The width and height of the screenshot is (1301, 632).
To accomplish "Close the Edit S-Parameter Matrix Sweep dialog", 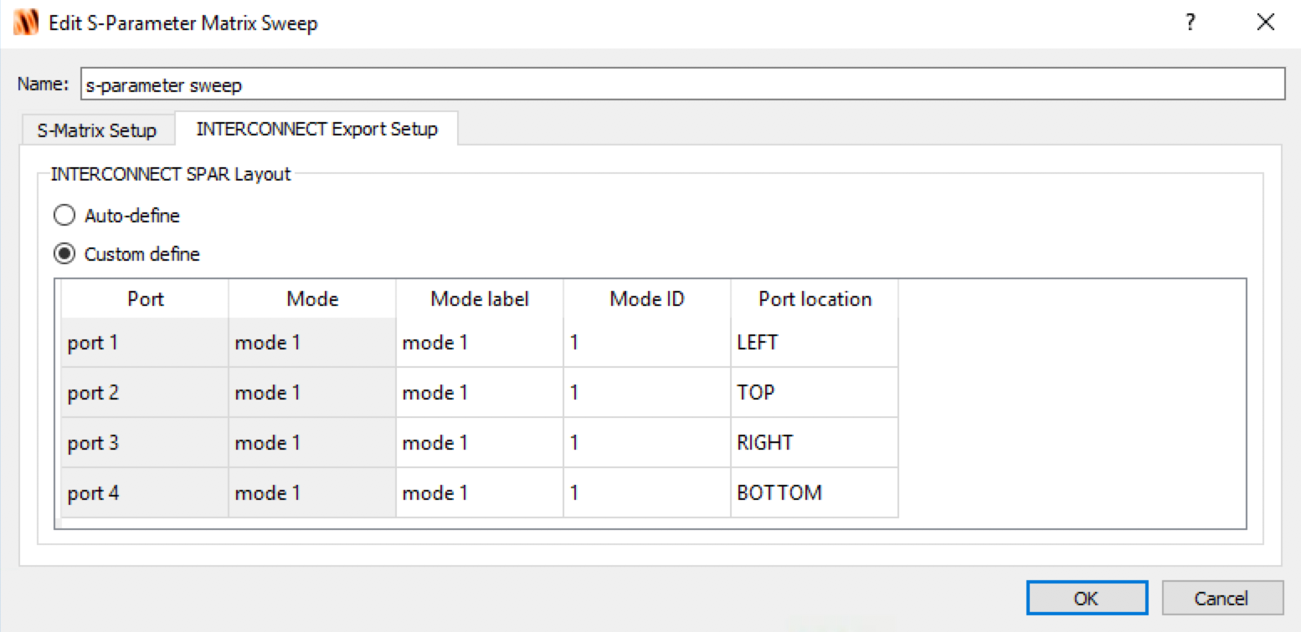I will [1265, 23].
